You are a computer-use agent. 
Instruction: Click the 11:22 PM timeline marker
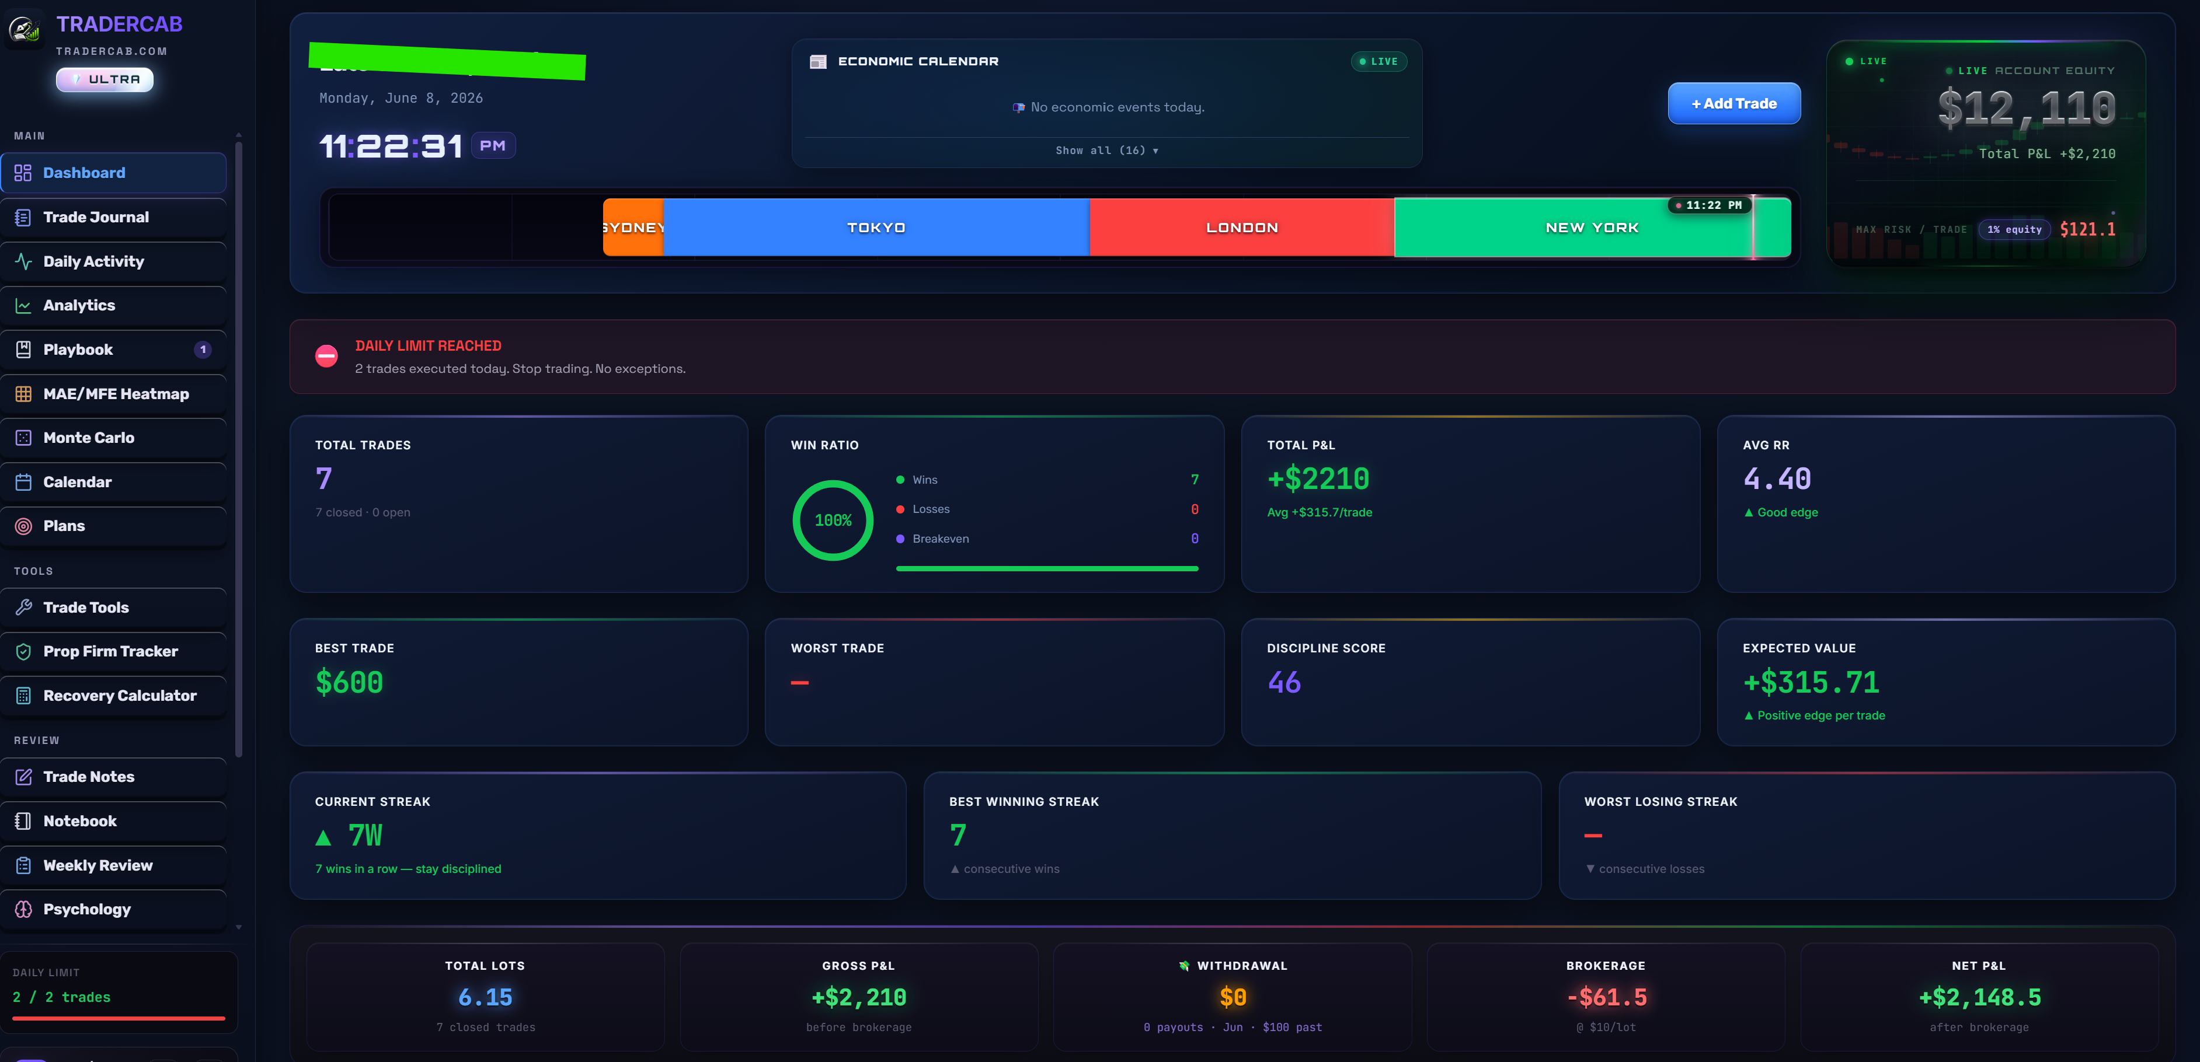pyautogui.click(x=1709, y=206)
